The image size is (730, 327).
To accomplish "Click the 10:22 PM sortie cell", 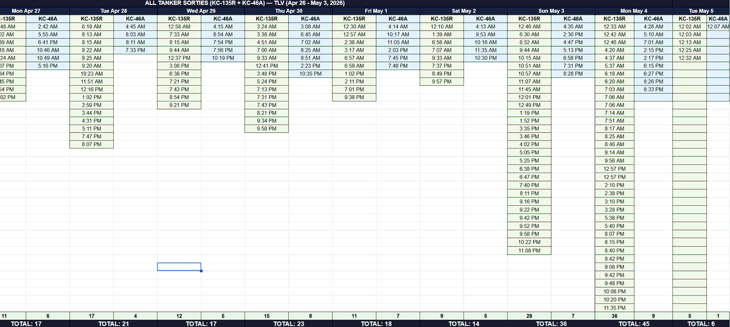I will [529, 243].
